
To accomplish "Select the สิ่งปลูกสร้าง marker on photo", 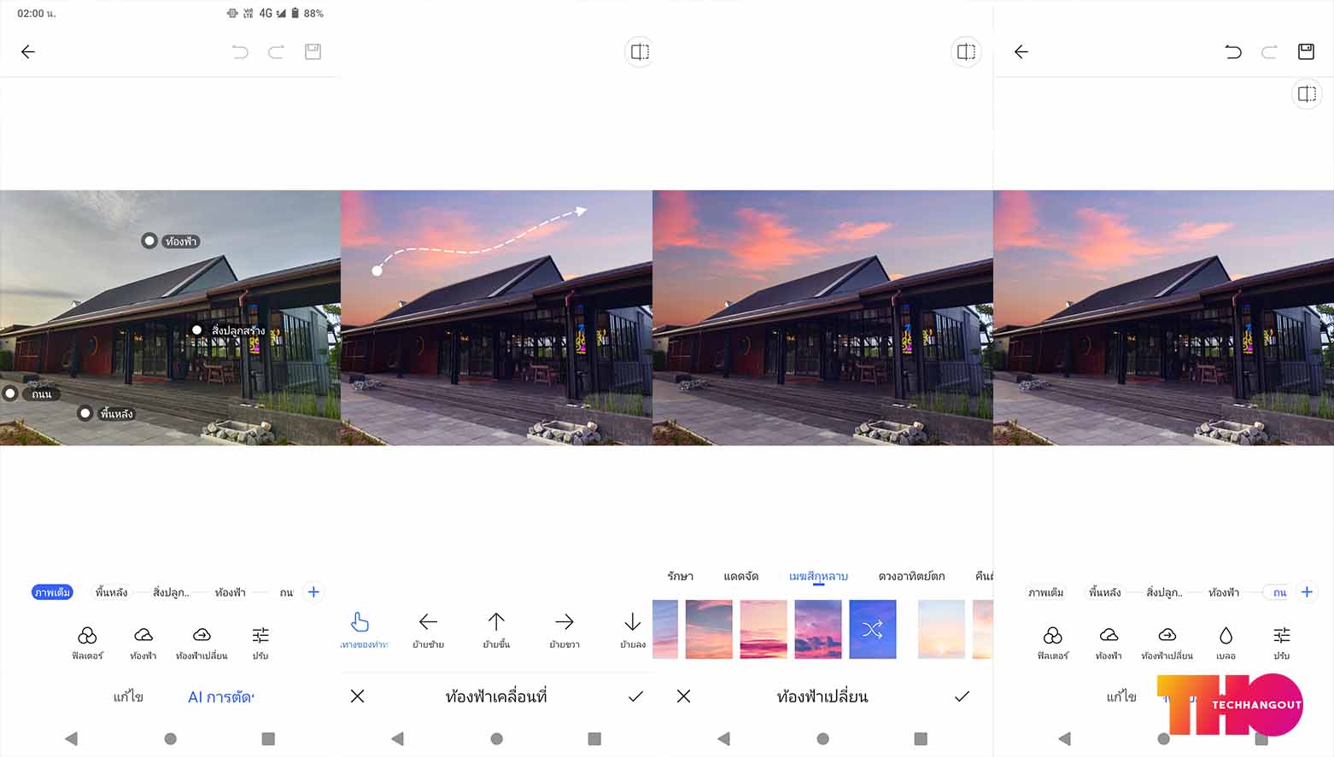I will pos(197,330).
